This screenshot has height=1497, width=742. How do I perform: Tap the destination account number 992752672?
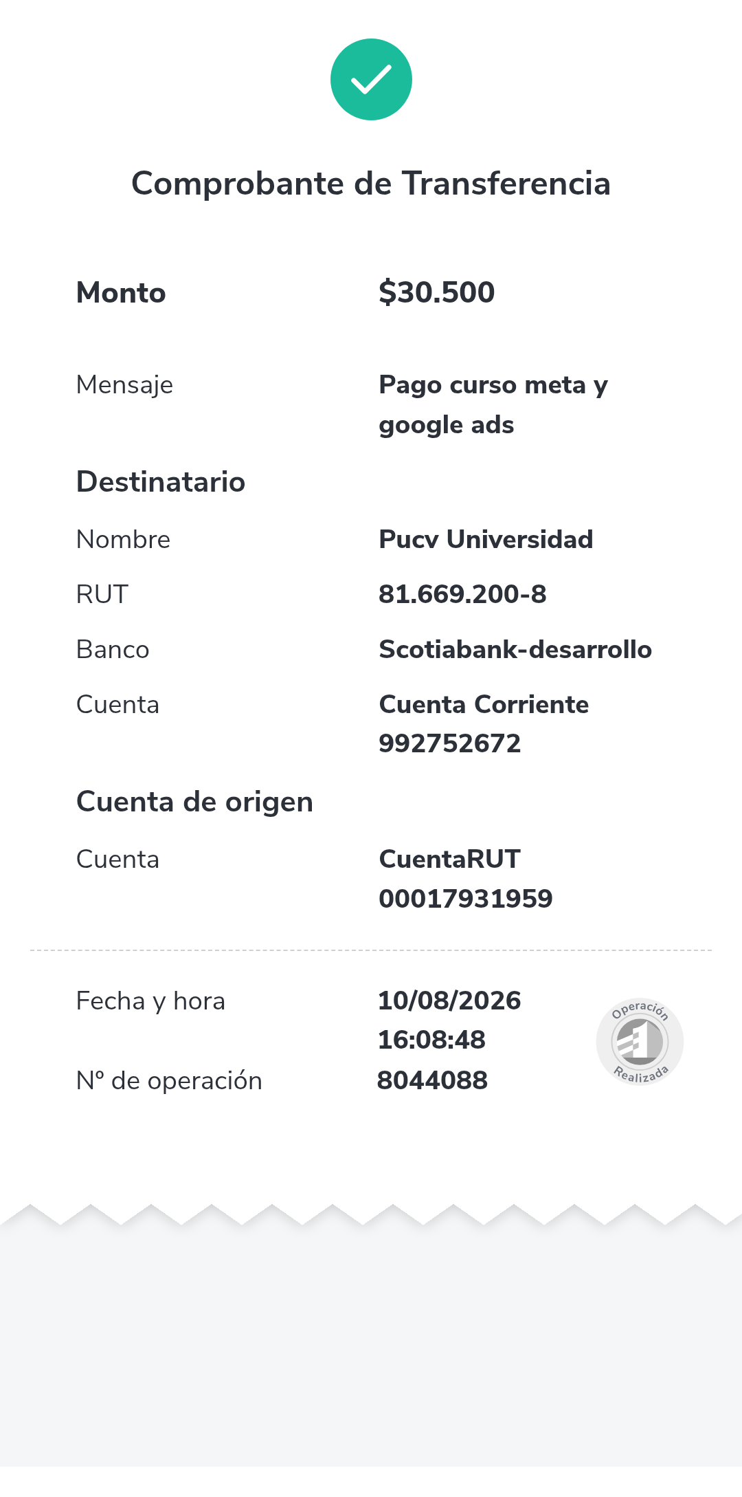pos(450,743)
